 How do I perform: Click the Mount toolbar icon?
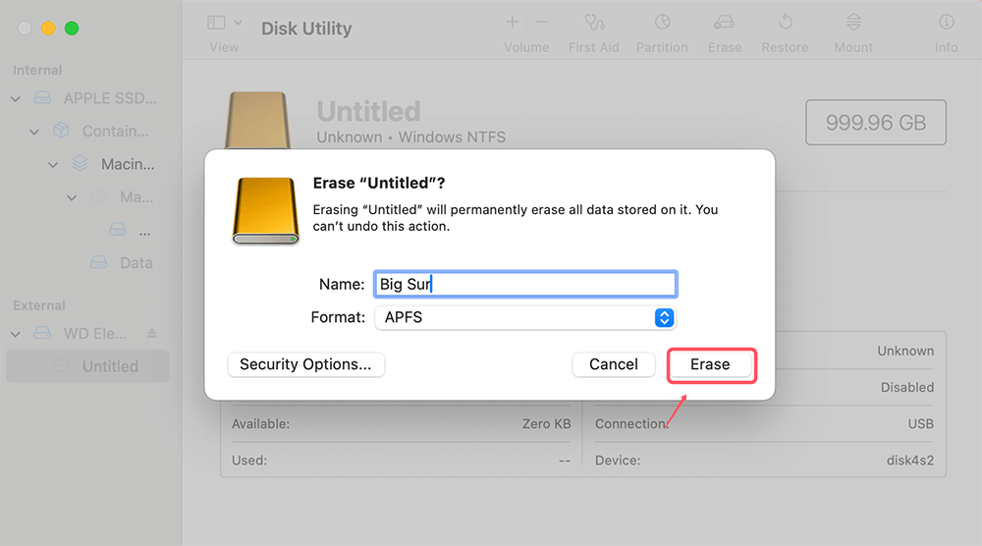click(x=853, y=23)
